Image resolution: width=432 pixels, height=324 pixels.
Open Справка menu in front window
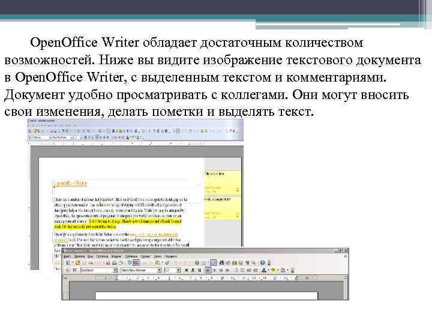[170, 256]
